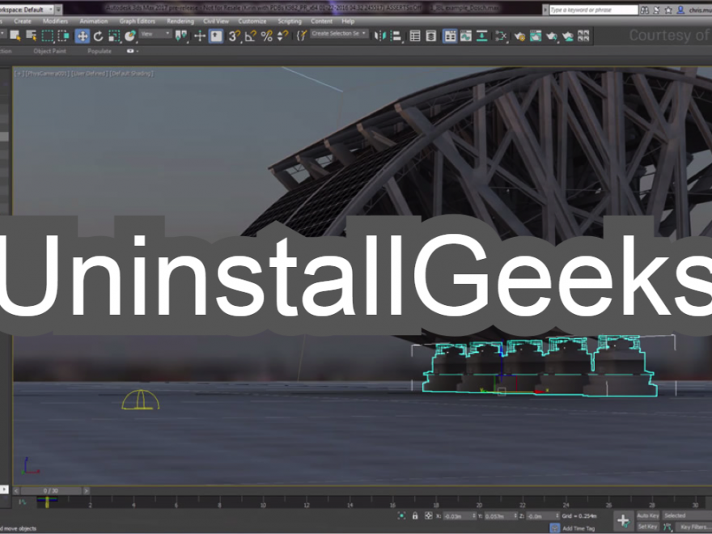Open the Create menu
Viewport: 712px width, 534px height.
point(23,21)
